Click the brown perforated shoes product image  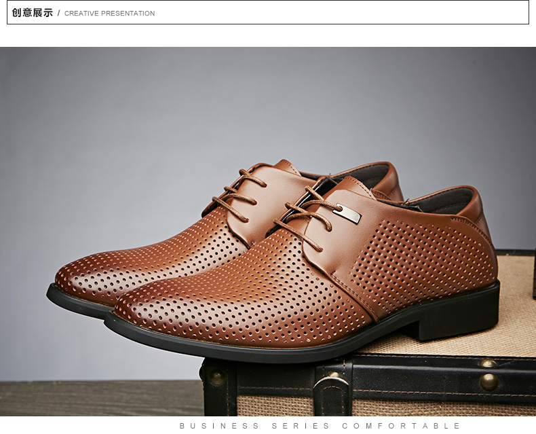[268, 232]
